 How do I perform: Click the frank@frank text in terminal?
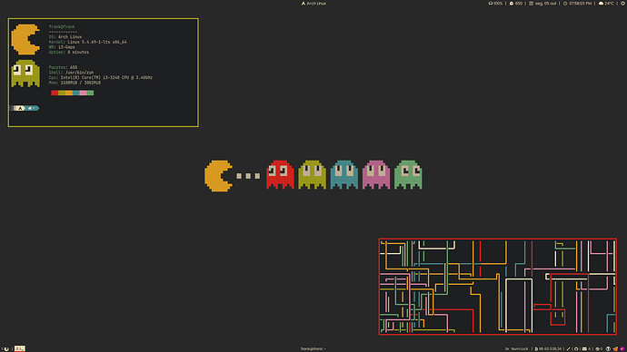tap(62, 26)
